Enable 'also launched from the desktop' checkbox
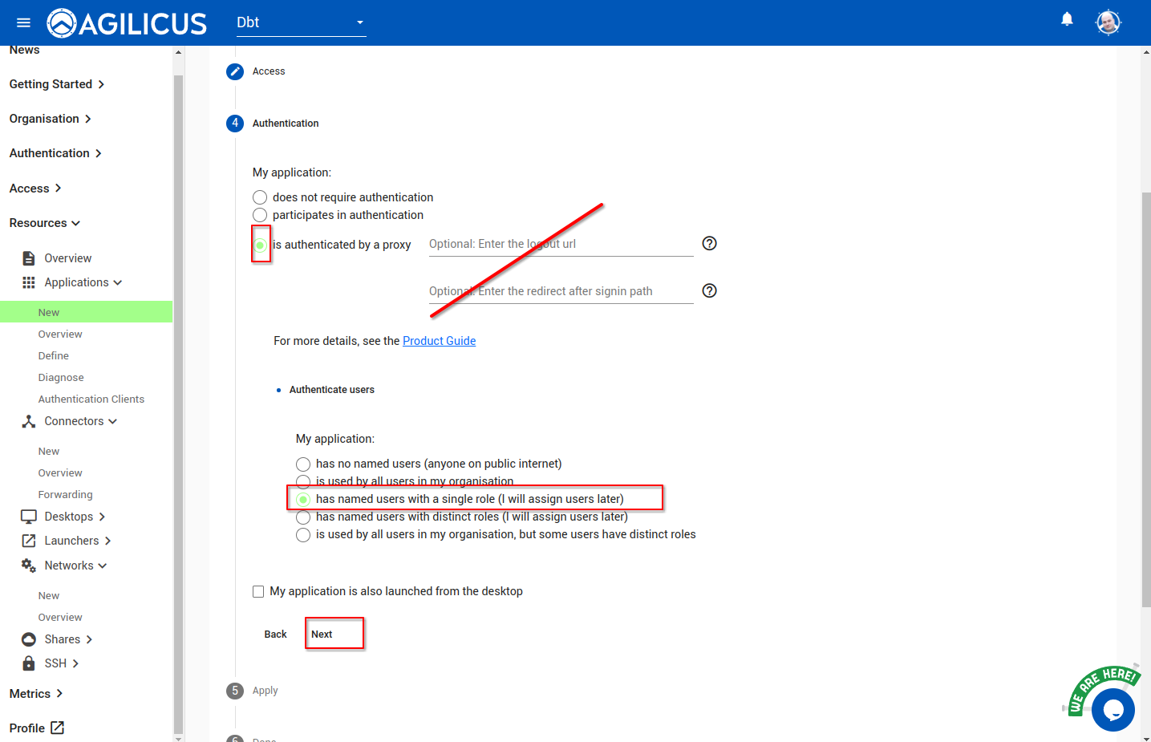This screenshot has width=1151, height=742. point(258,592)
